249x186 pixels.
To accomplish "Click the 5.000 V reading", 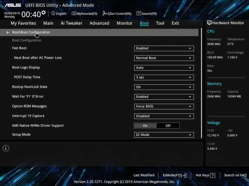I will coord(232,136).
